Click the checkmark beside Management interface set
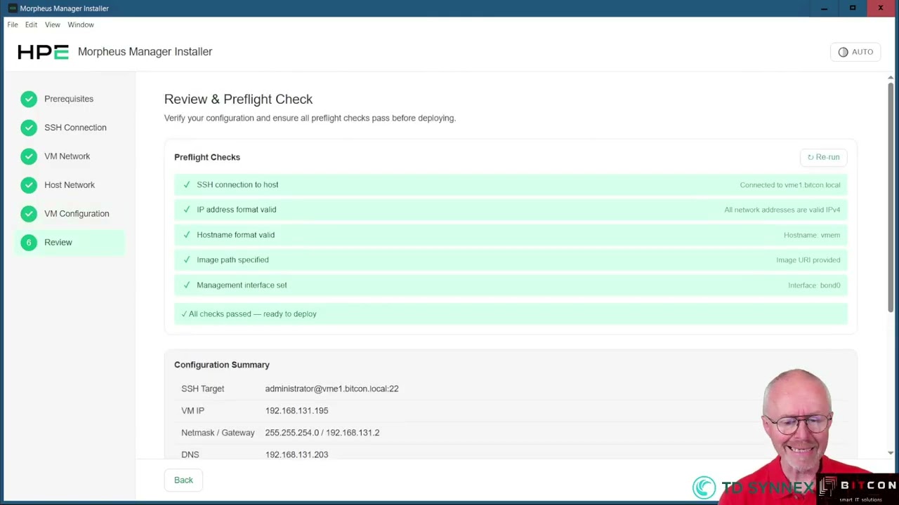This screenshot has width=899, height=505. click(187, 285)
